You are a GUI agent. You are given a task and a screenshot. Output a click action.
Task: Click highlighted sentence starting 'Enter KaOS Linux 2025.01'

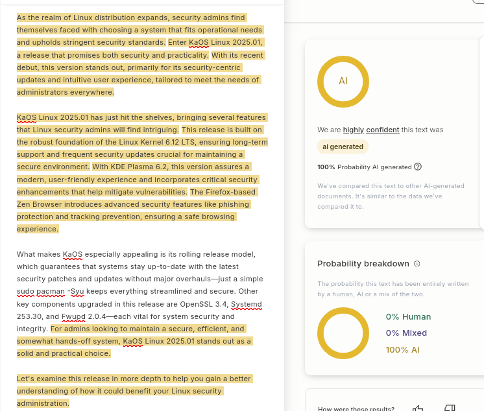tap(215, 43)
